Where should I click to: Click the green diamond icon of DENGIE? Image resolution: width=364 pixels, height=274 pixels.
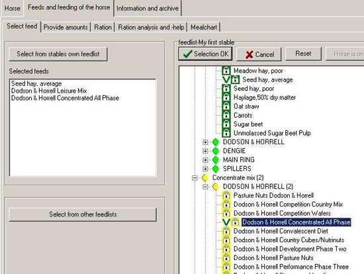click(x=216, y=151)
